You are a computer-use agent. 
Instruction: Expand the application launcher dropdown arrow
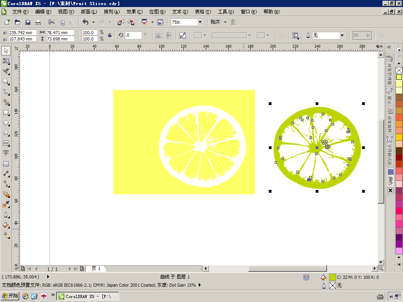click(152, 22)
